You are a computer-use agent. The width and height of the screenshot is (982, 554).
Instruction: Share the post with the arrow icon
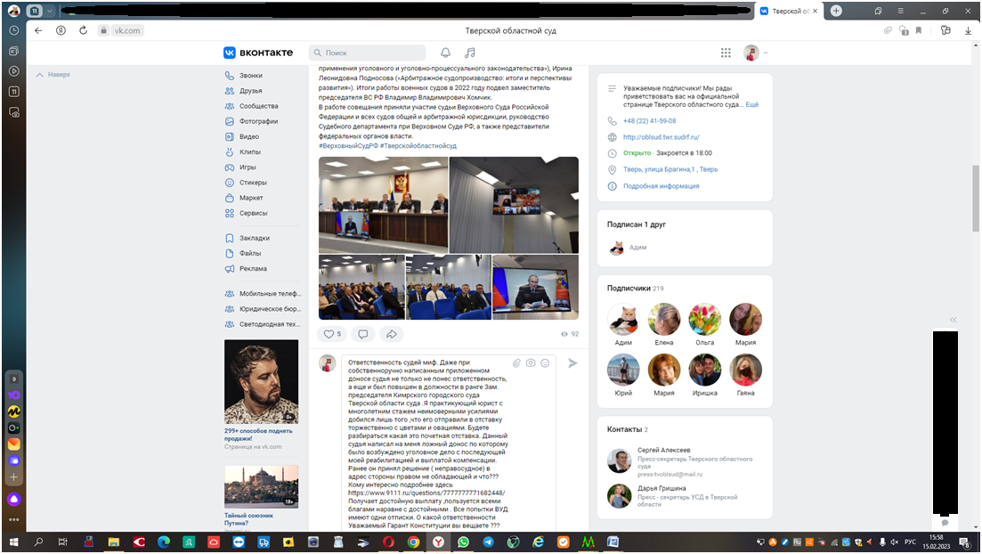pos(390,334)
